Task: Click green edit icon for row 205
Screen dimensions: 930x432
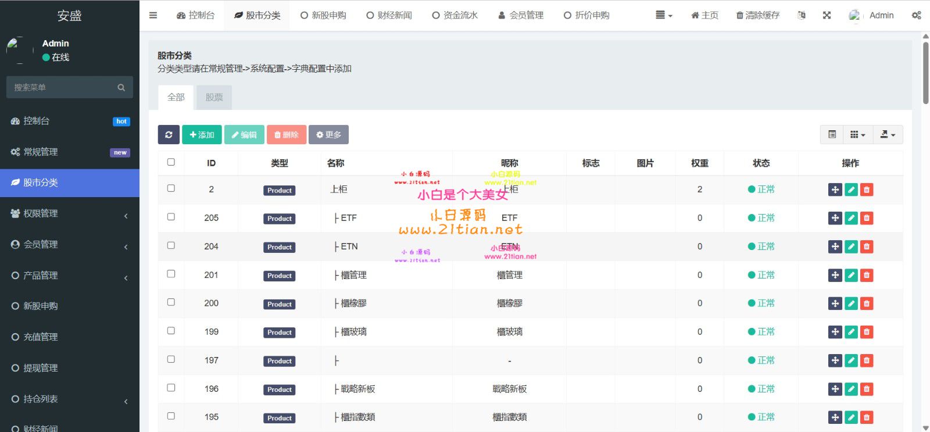Action: click(851, 218)
